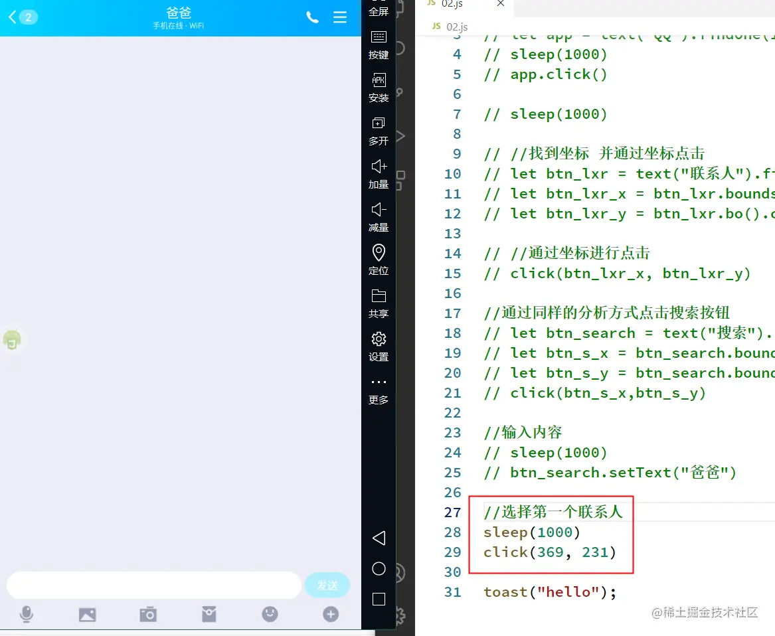Tap the red packet envelope icon
775x636 pixels.
tap(209, 614)
